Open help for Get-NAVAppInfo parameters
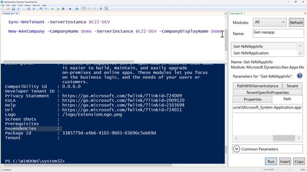 point(299,76)
